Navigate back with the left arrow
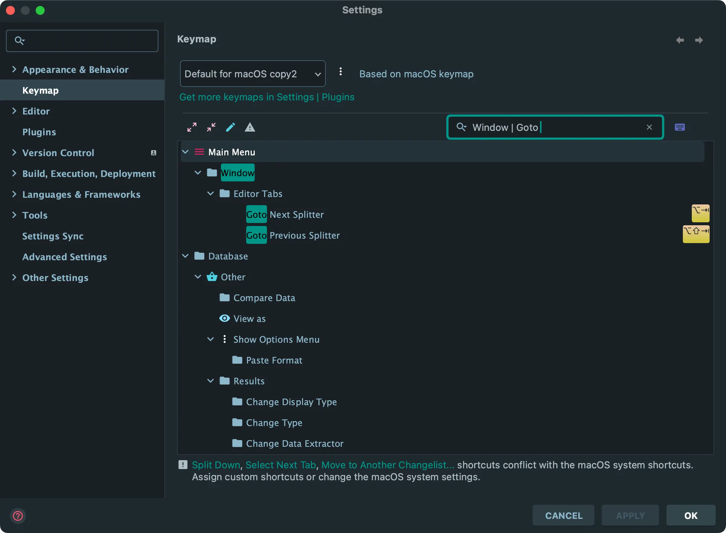The width and height of the screenshot is (726, 533). (680, 40)
